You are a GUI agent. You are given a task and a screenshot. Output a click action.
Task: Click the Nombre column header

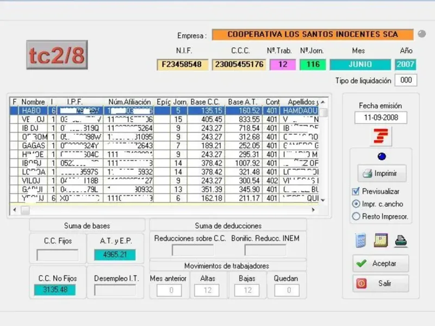(33, 102)
